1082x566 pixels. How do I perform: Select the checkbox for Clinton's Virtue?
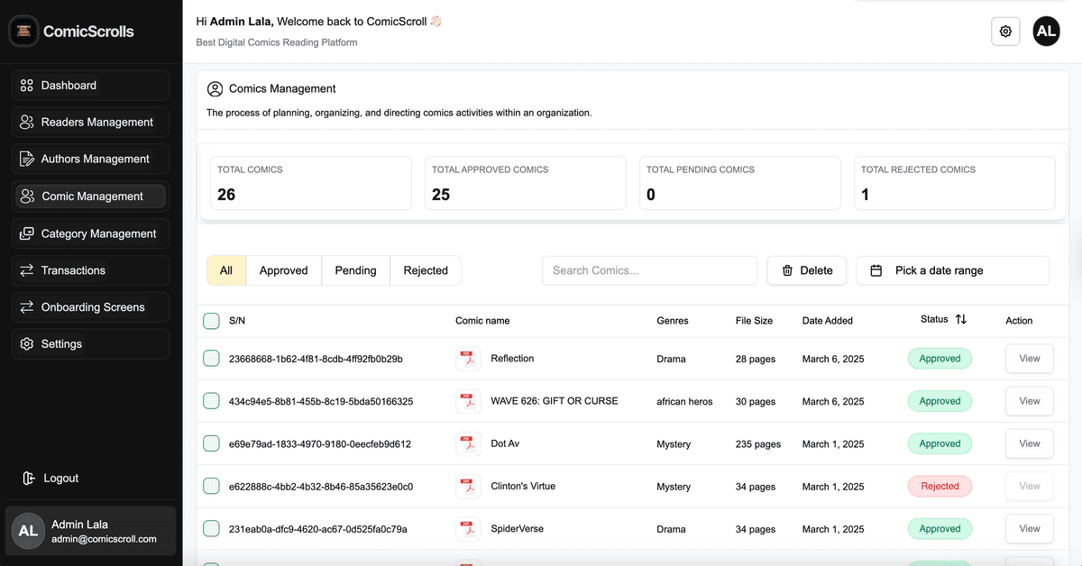tap(211, 486)
